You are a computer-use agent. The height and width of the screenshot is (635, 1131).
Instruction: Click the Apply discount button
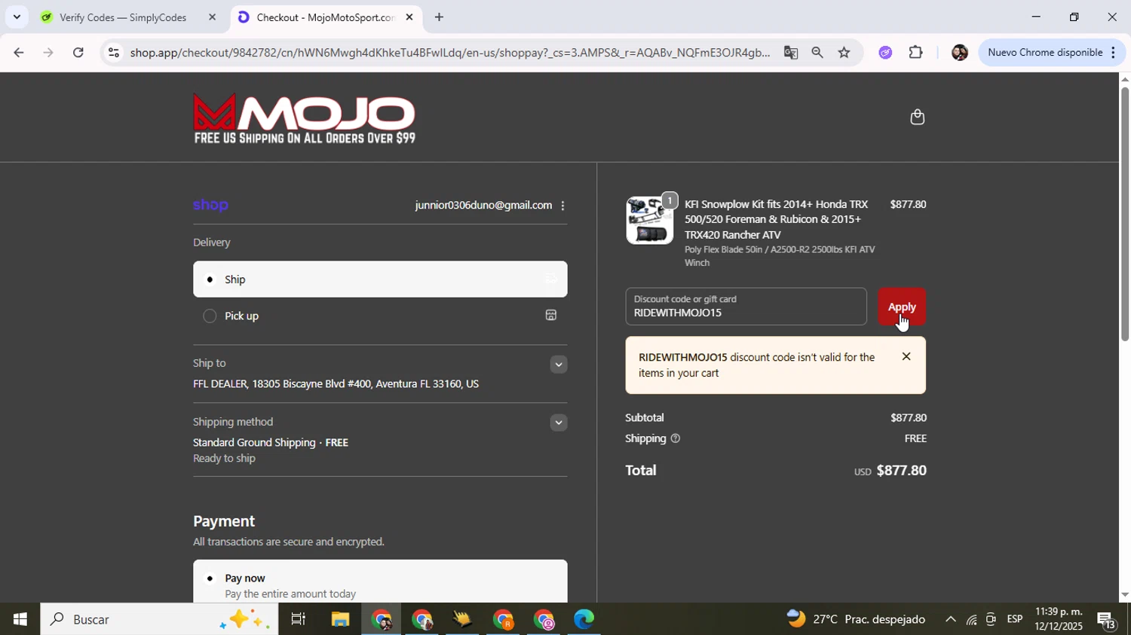[x=902, y=307]
